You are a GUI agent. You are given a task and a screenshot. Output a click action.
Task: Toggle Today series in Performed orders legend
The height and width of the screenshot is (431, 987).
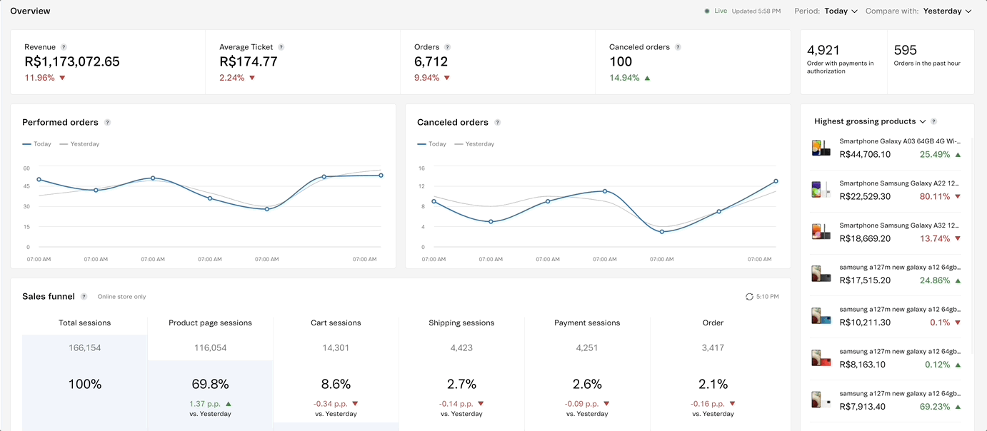[x=37, y=144]
